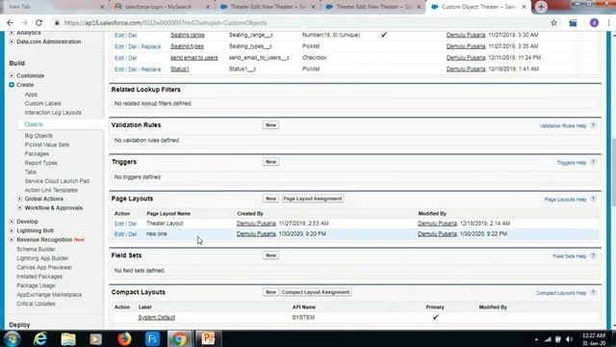This screenshot has width=616, height=347.
Task: Open Custom Labels in sidebar
Action: point(42,103)
